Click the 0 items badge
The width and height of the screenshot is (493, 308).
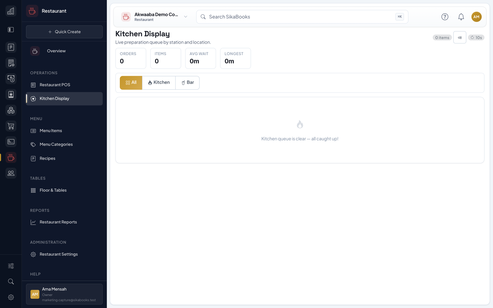point(442,38)
